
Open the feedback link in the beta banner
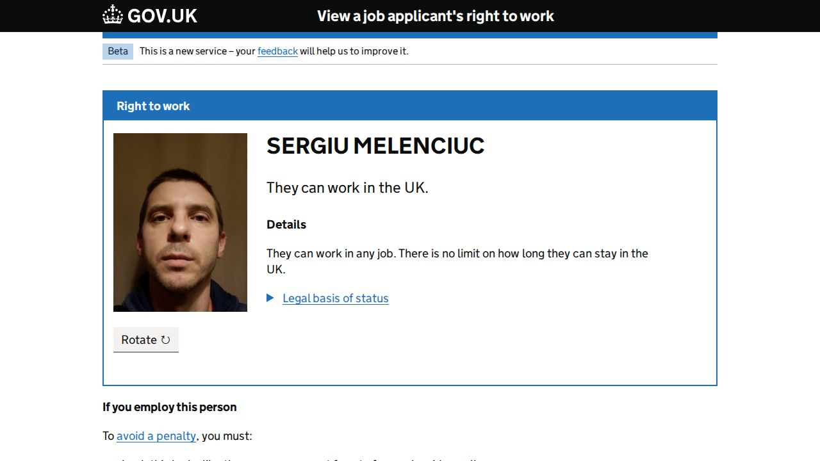277,51
